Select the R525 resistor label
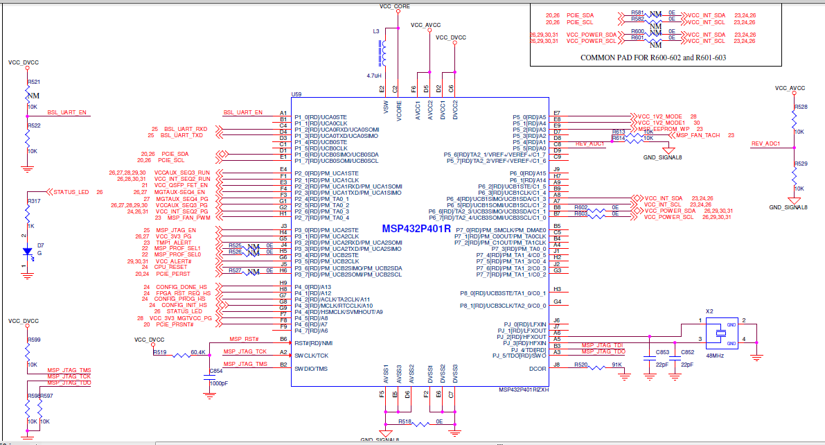 click(236, 245)
